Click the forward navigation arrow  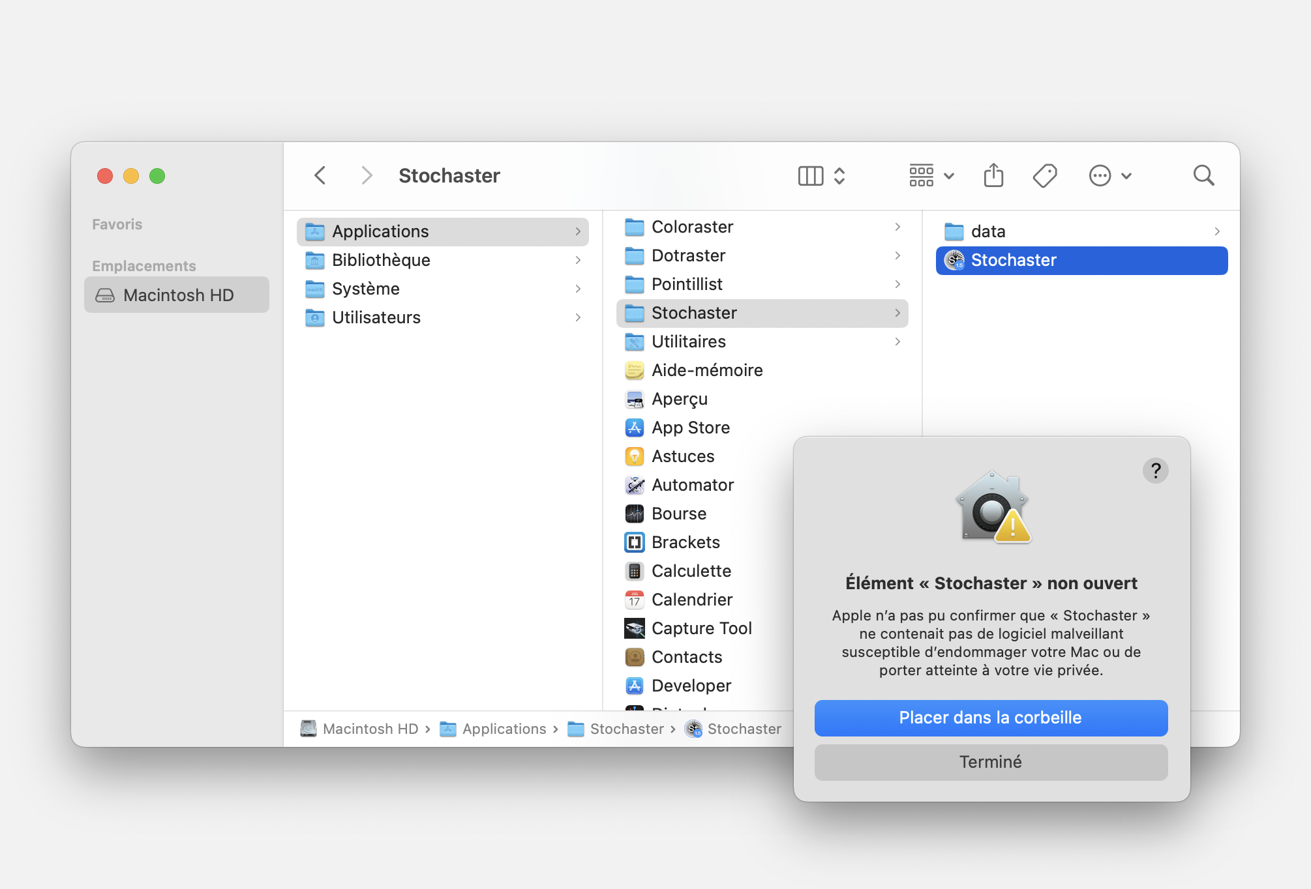point(367,175)
